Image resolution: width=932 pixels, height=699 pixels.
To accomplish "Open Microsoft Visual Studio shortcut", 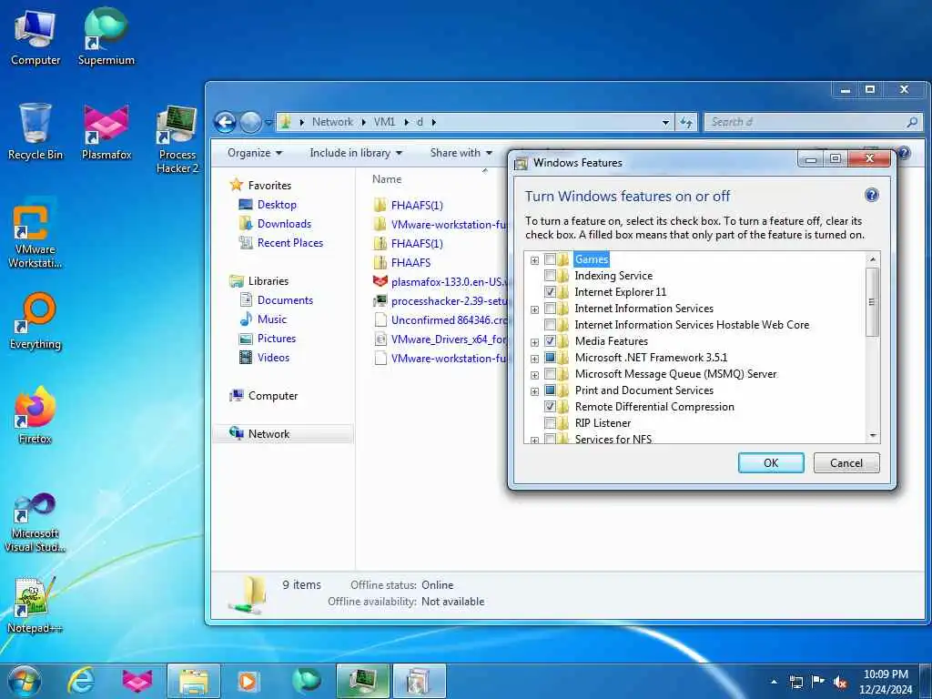I will coord(35,523).
